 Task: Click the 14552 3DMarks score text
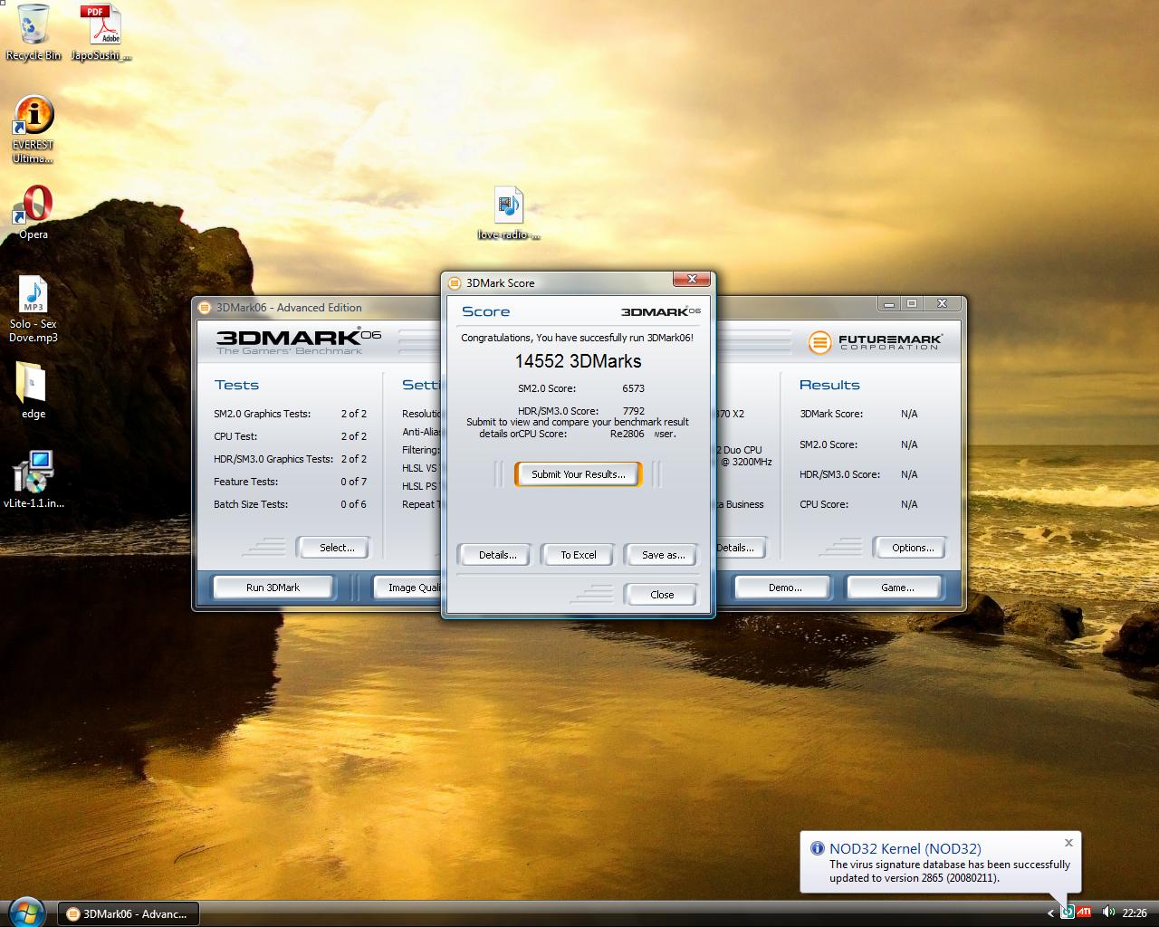(x=578, y=361)
